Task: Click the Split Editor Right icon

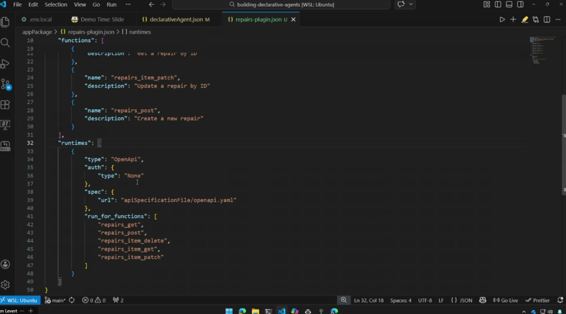Action: (x=547, y=19)
